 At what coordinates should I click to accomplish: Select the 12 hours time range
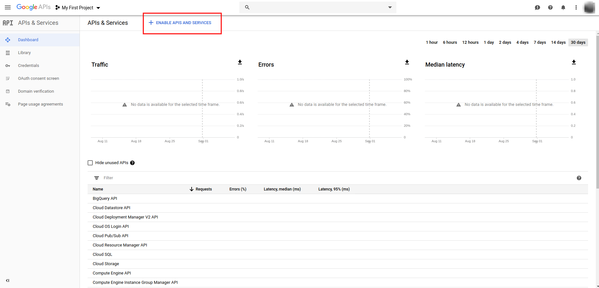pos(470,42)
